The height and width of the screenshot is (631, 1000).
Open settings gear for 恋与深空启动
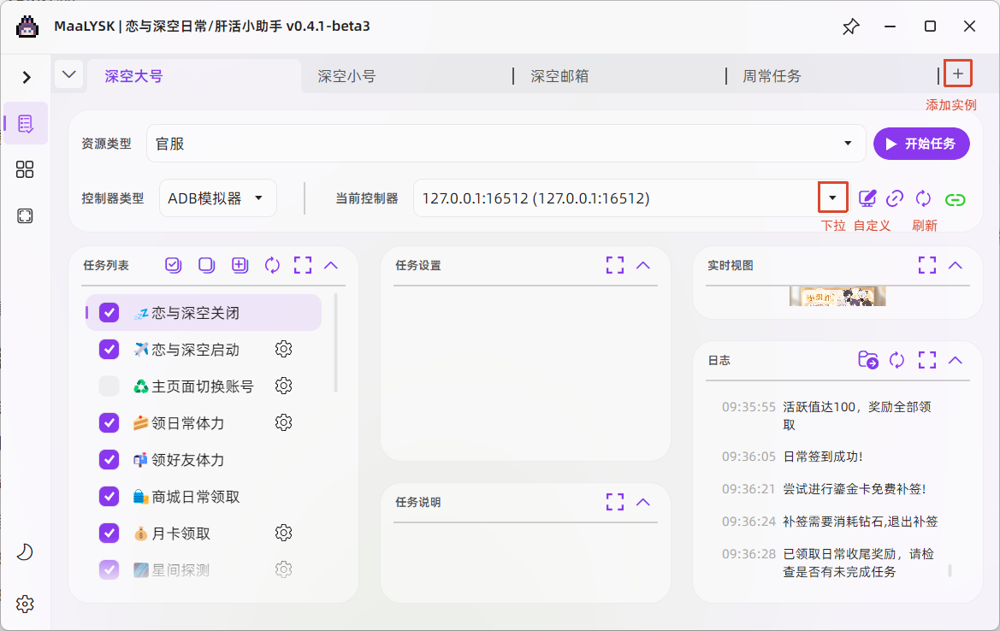point(284,349)
